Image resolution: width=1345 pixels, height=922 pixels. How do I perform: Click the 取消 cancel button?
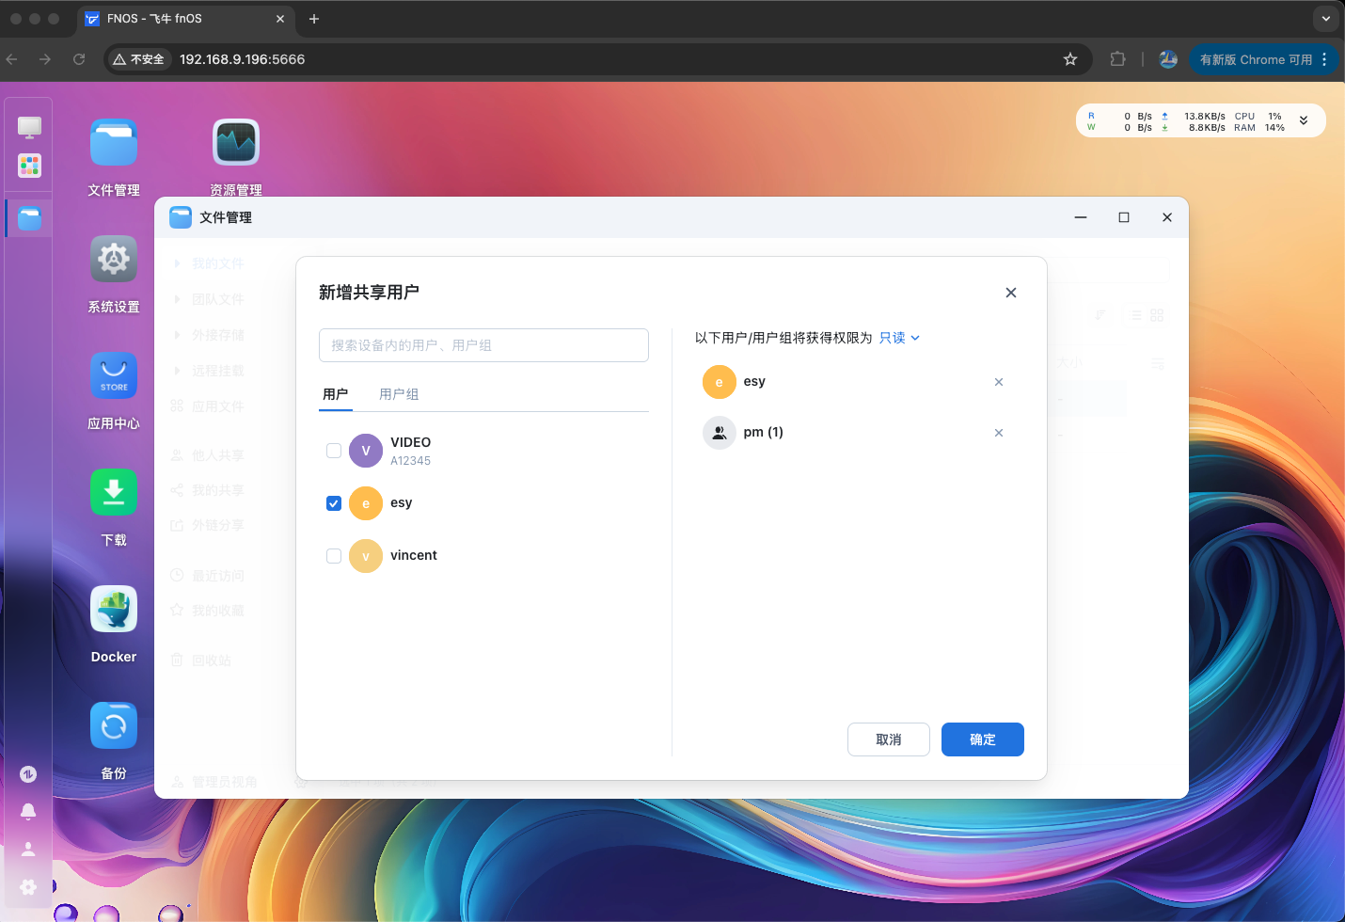click(888, 739)
